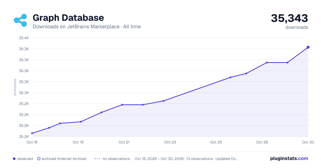The height and width of the screenshot is (168, 321).
Task: Click the filled circle observed legend marker
Action: point(14,159)
